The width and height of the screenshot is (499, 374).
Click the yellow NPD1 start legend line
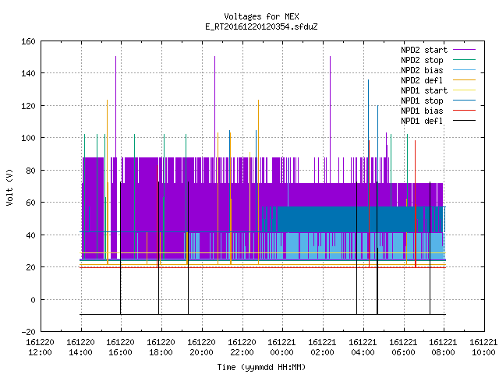464,90
